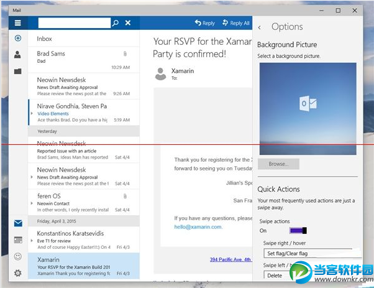Clear search with the X icon
The image size is (374, 288).
128,22
